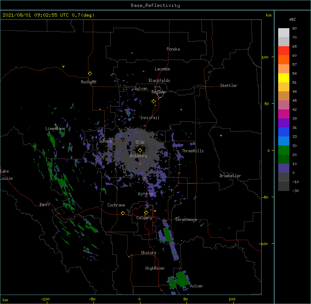Click the -30 value on the dBZ legend
The width and height of the screenshot is (311, 304).
(x=295, y=191)
